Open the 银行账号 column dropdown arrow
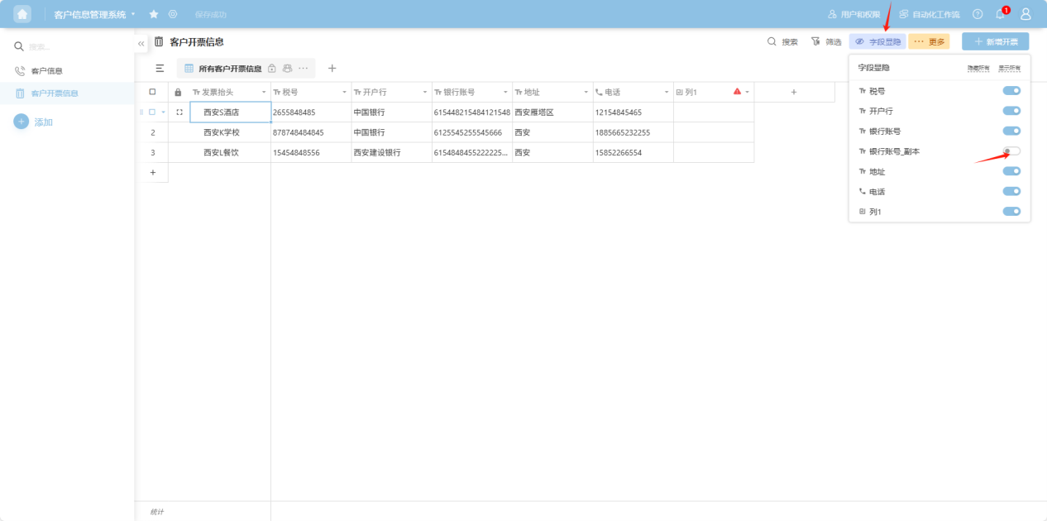1047x521 pixels. coord(505,92)
